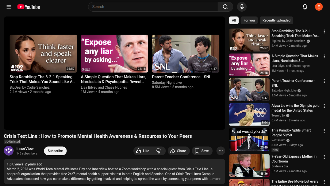Open the courtroom boy thumbnail
Screen dimensions: 330x186
(x=249, y=165)
